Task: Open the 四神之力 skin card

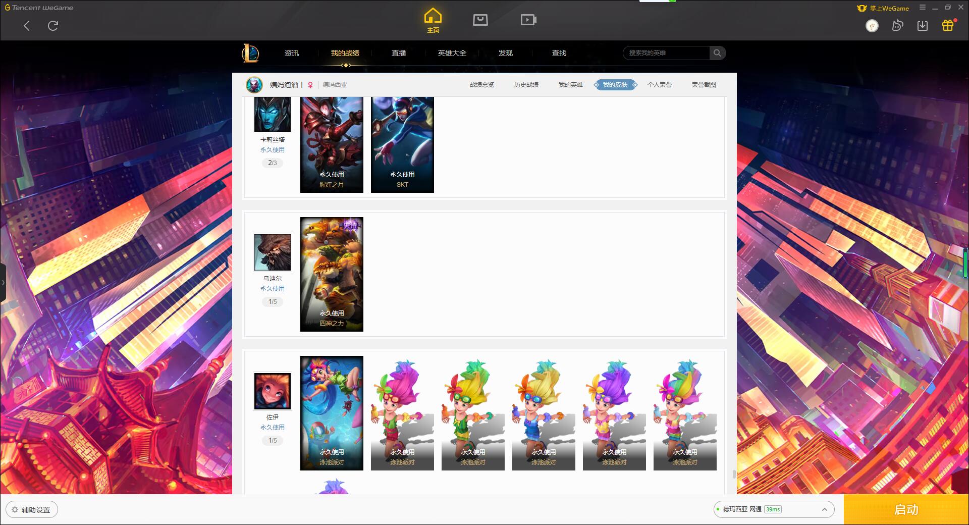Action: [x=332, y=275]
